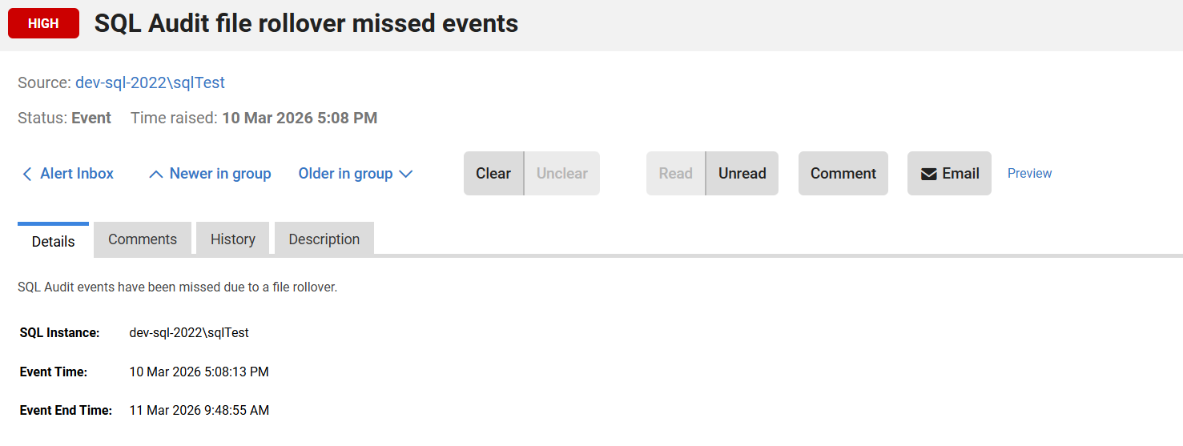Click the red HIGH severity badge
The width and height of the screenshot is (1183, 446).
[x=43, y=23]
